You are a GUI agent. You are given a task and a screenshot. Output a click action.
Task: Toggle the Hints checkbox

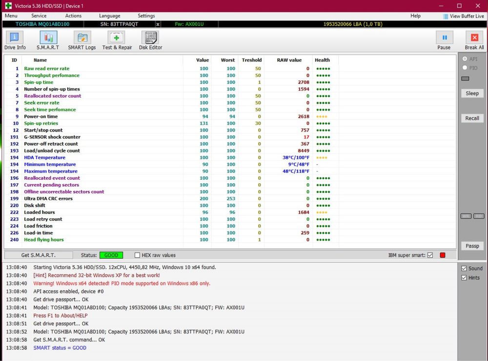coord(464,278)
